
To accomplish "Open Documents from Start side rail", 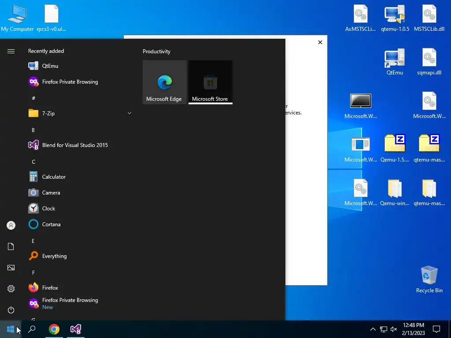I will pyautogui.click(x=11, y=246).
